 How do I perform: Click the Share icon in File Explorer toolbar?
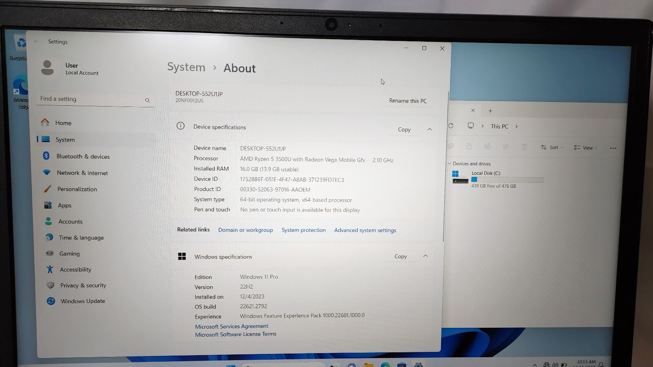click(x=506, y=147)
